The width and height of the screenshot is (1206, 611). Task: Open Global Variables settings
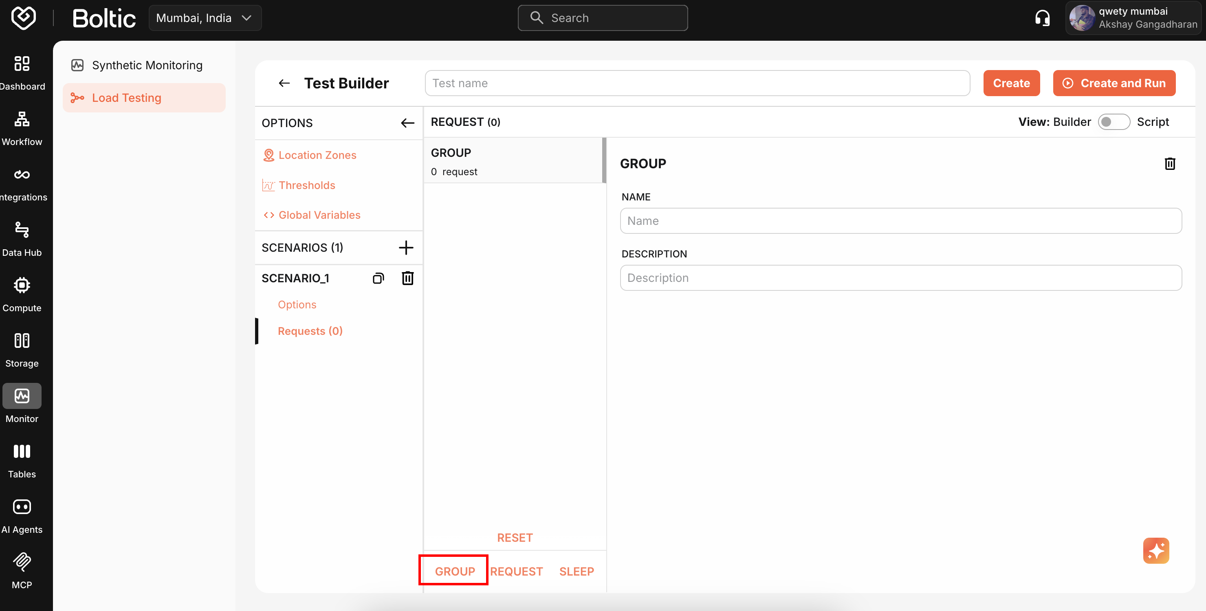pyautogui.click(x=319, y=215)
